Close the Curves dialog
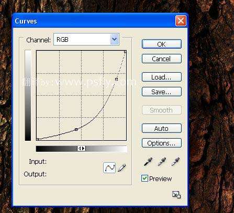 (x=181, y=21)
